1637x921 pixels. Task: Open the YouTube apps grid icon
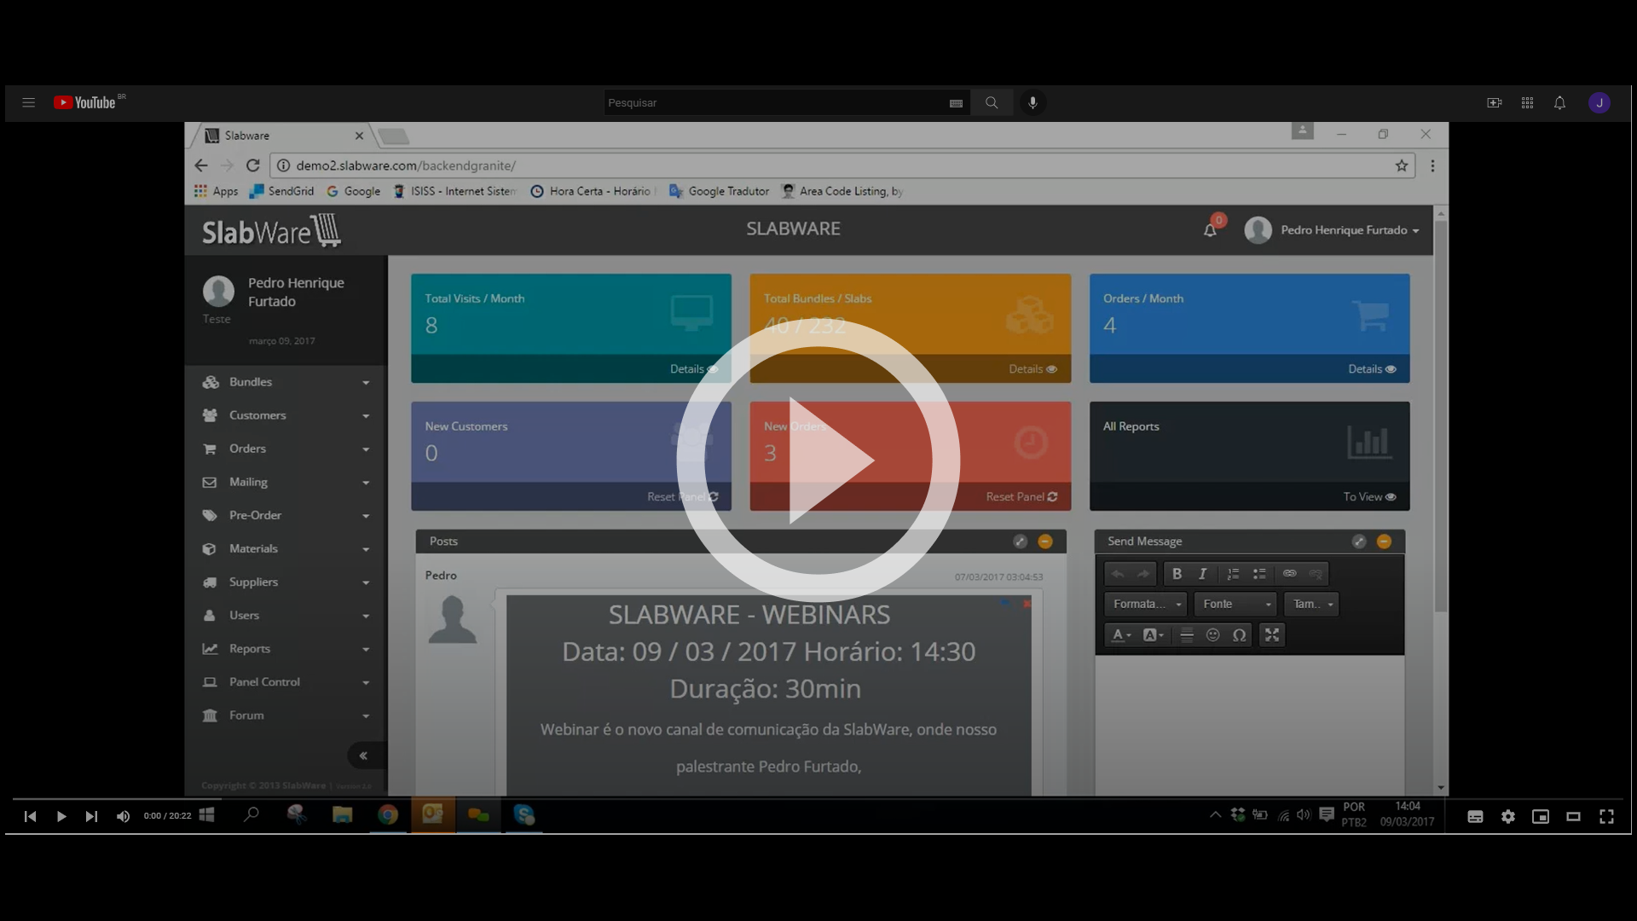[x=1527, y=102]
